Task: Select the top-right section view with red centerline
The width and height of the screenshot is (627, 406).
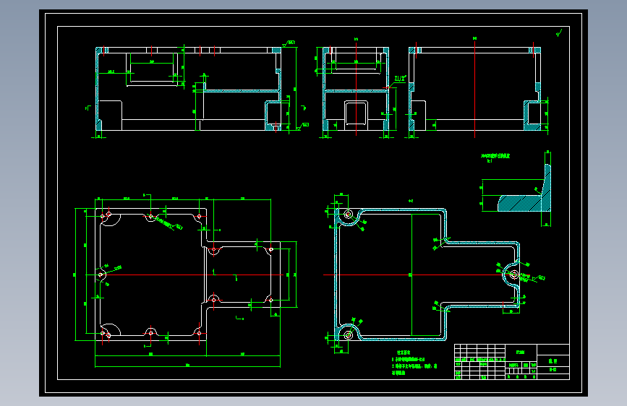Action: 474,89
